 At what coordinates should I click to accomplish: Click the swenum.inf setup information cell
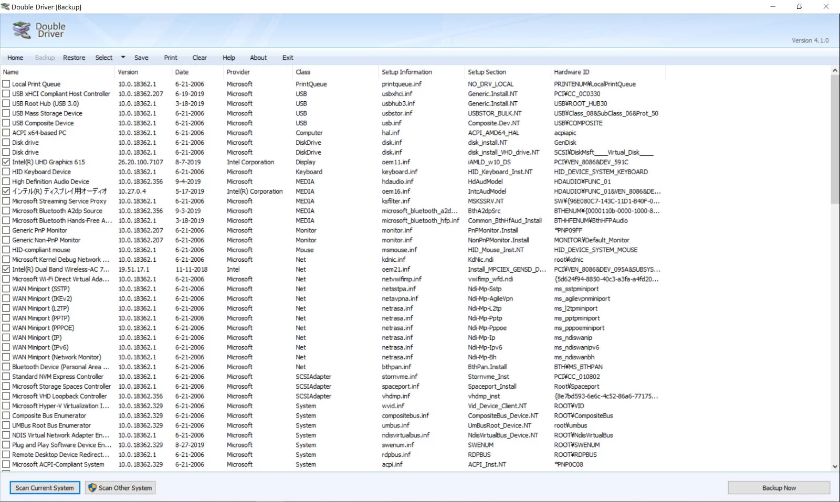point(398,445)
